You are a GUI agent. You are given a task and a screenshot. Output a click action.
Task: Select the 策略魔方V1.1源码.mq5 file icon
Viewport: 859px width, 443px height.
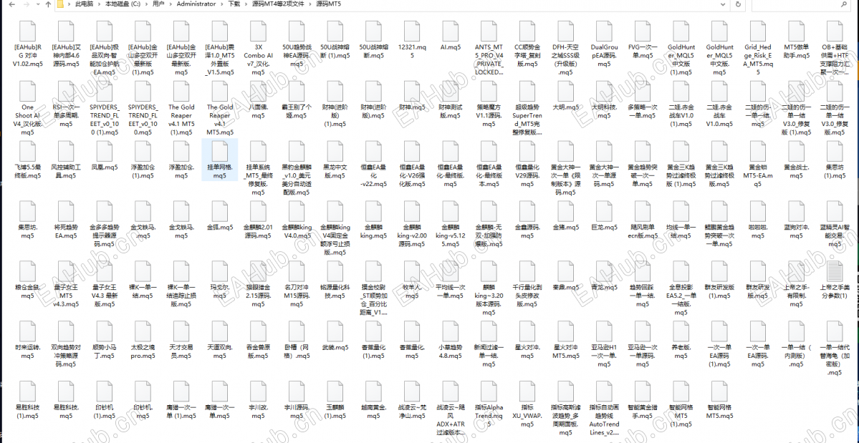[489, 91]
